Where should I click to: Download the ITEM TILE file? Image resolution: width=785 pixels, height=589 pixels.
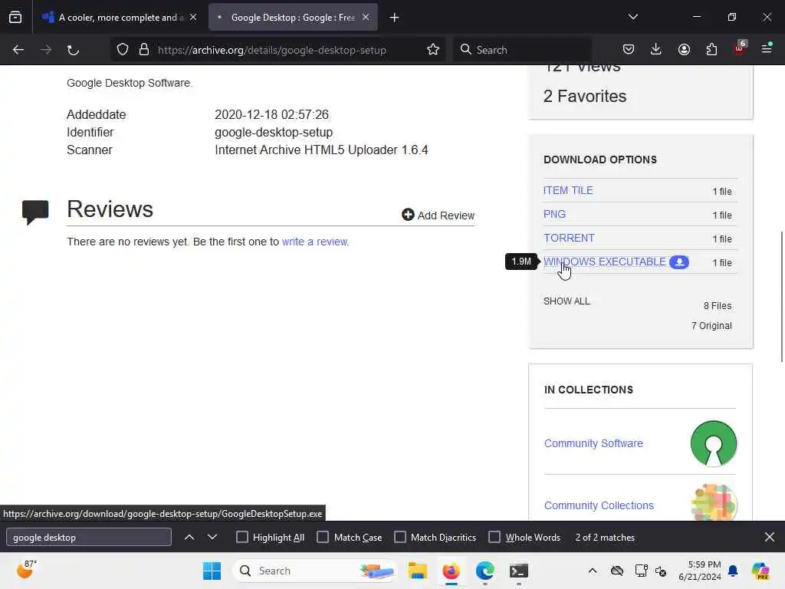pyautogui.click(x=568, y=190)
